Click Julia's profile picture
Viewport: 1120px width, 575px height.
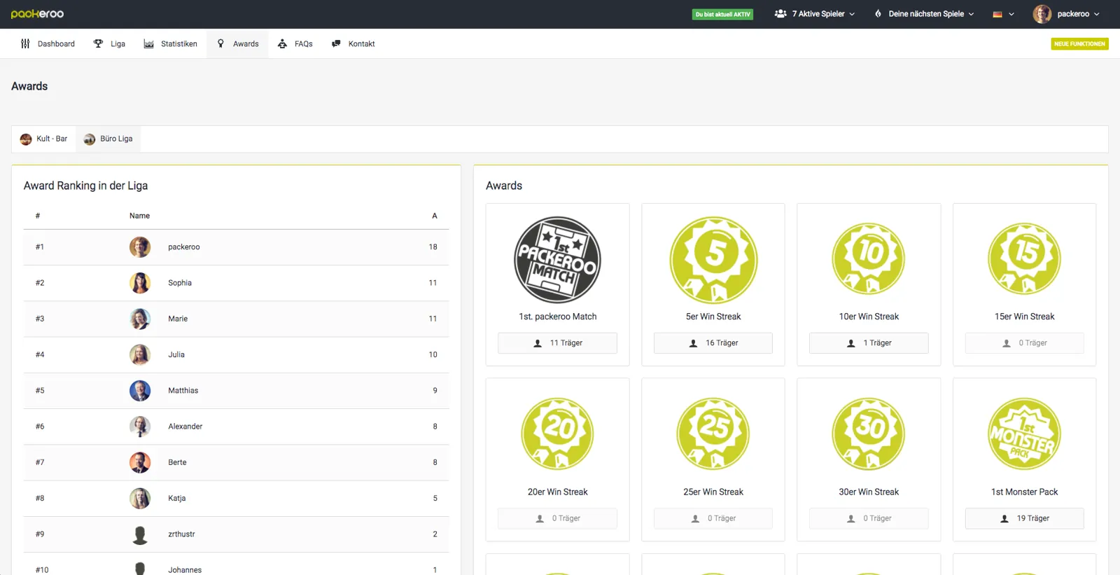[140, 354]
